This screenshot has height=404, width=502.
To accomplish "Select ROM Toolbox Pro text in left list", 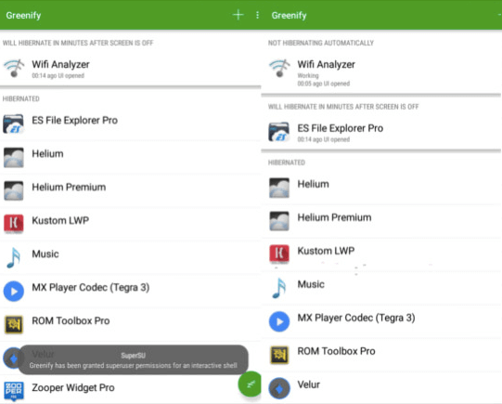I will coord(71,320).
